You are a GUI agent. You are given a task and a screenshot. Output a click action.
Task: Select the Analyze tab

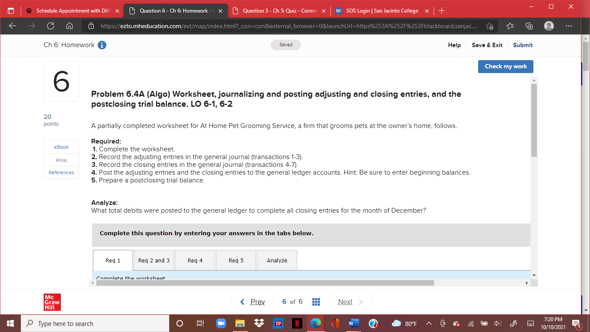(276, 260)
